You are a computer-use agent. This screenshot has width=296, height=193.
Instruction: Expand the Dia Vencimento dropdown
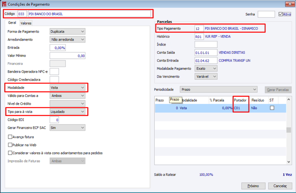point(206,77)
